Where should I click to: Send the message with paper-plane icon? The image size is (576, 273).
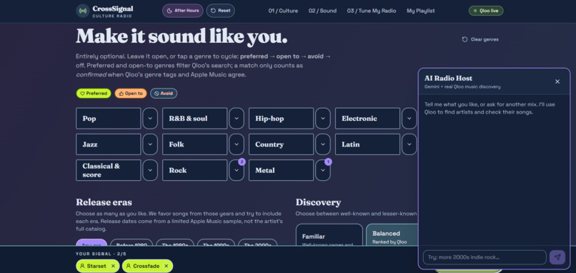557,257
